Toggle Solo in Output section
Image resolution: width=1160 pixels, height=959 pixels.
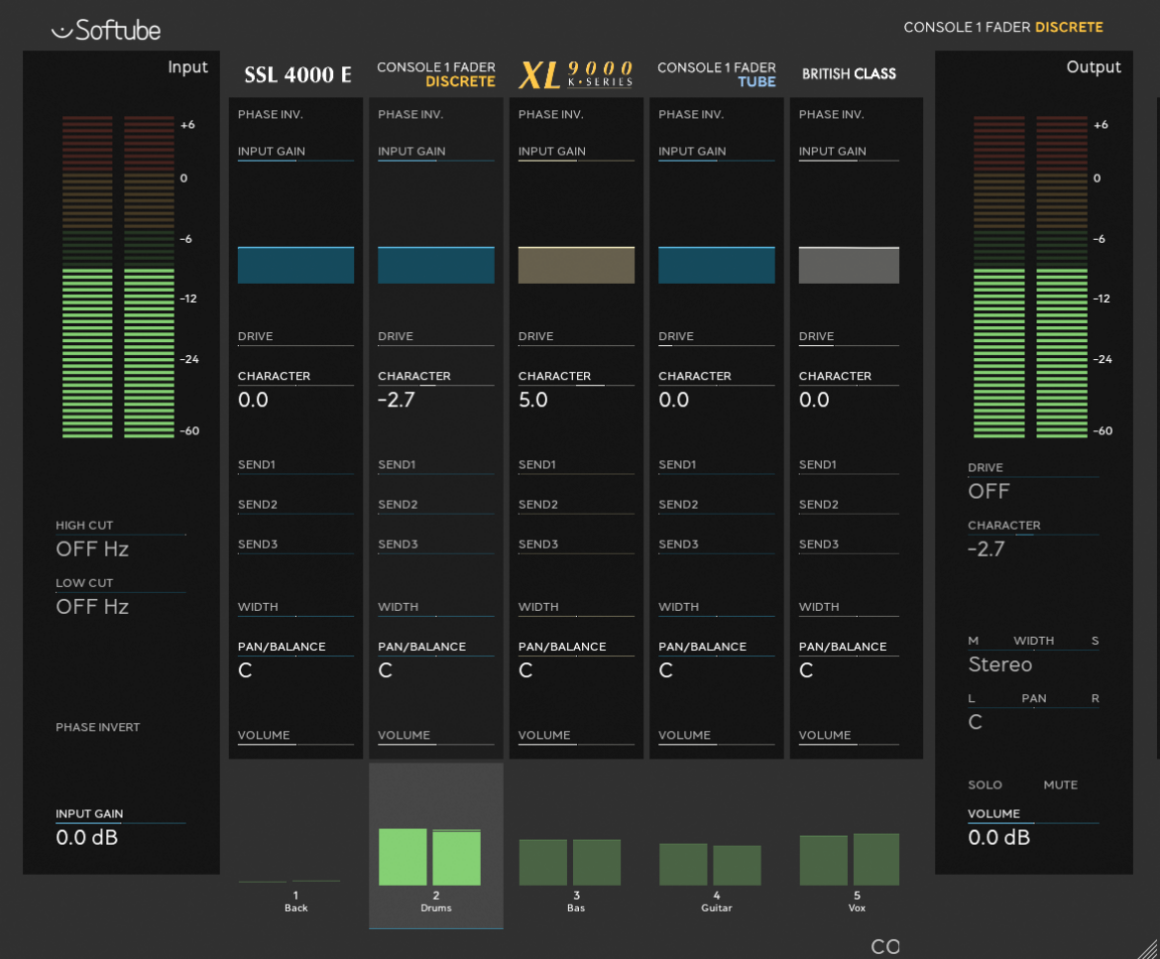coord(985,784)
